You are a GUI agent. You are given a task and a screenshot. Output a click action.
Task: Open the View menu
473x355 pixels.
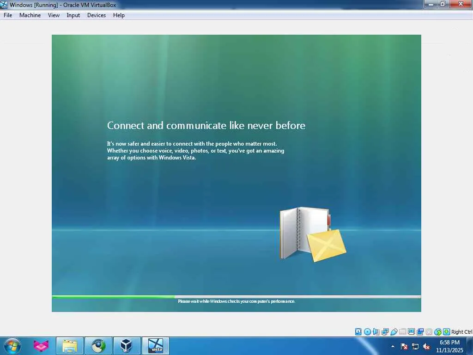point(54,15)
